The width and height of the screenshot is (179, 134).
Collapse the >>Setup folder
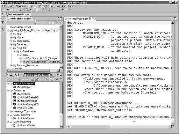tap(11, 48)
